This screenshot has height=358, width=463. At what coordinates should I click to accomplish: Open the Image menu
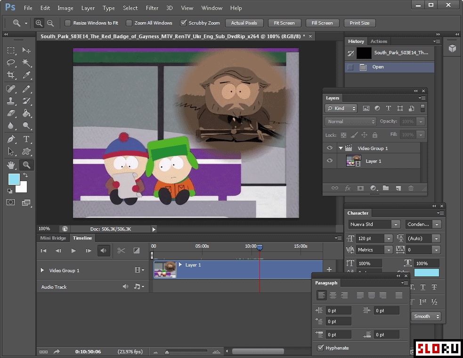point(65,8)
